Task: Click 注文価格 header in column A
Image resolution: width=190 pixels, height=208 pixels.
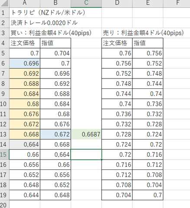Action: pos(25,43)
